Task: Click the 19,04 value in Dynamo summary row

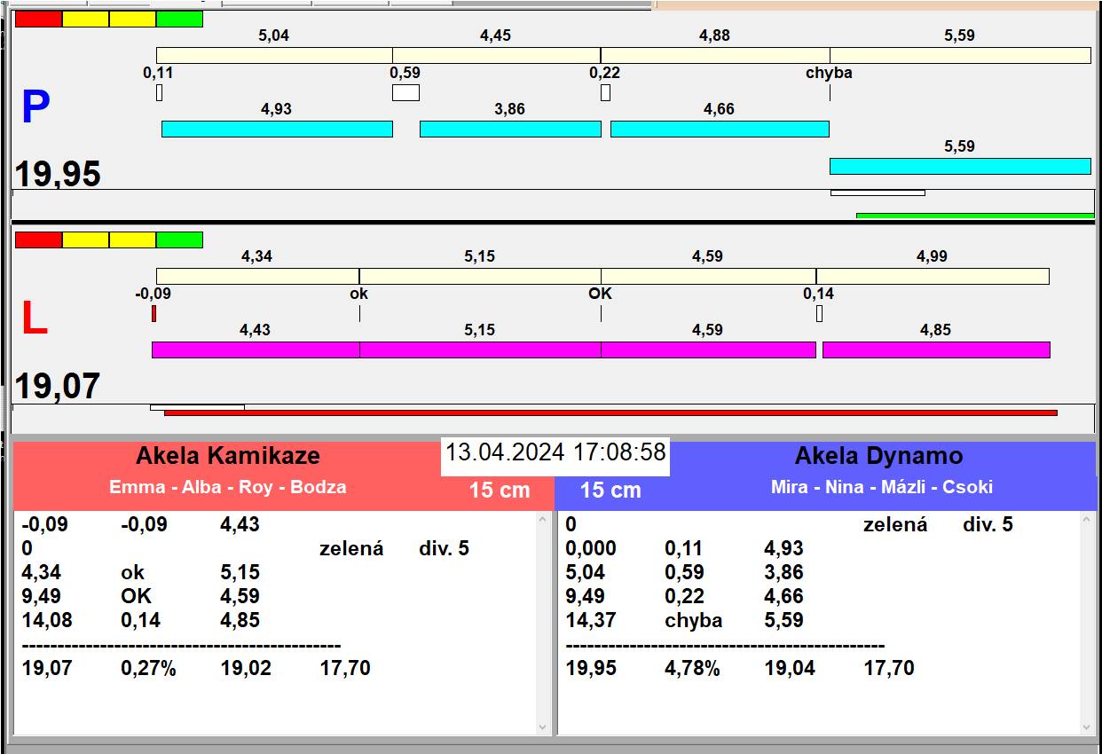Action: tap(791, 668)
